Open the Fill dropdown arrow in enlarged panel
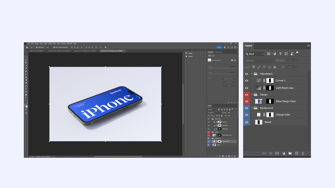The image size is (335, 188). (296, 67)
